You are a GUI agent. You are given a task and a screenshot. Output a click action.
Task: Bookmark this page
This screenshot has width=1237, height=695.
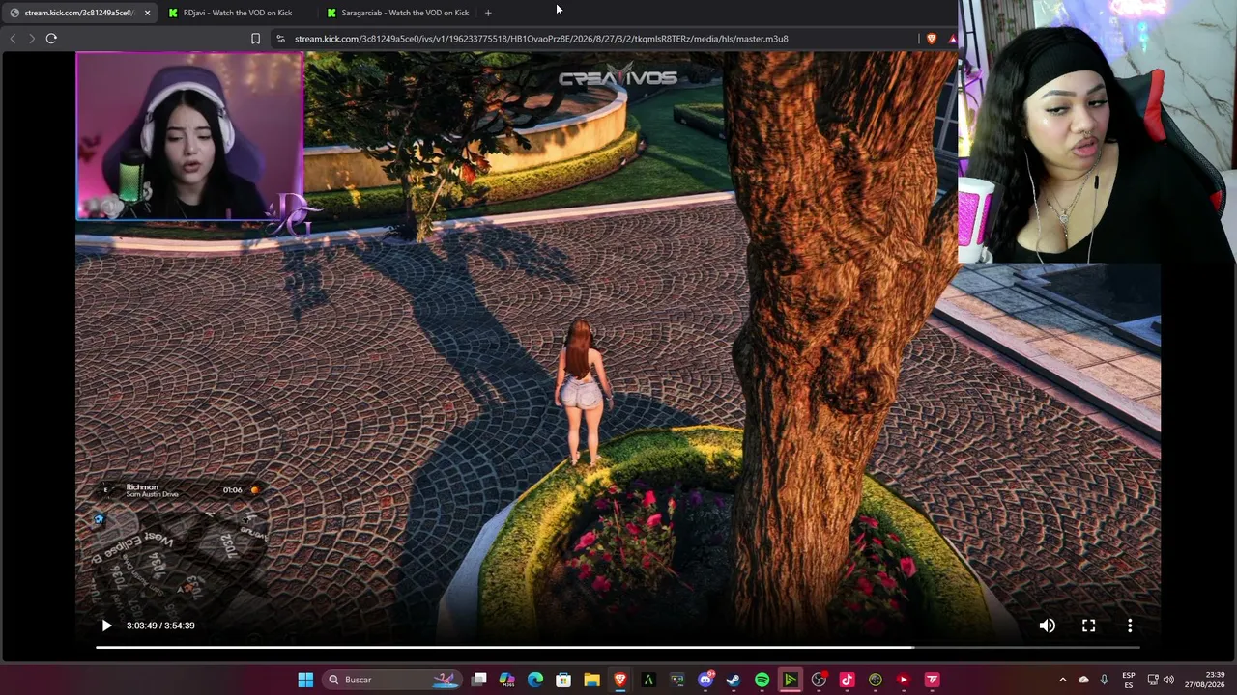point(255,39)
